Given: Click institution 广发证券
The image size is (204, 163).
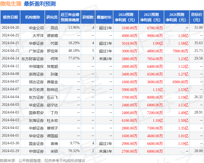Looking at the screenshot, I should (x=36, y=51).
